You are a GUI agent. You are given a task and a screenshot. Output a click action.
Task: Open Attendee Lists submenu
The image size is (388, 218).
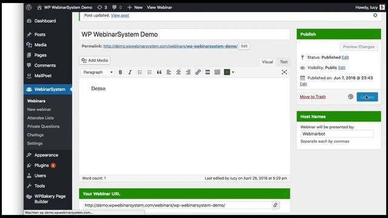pos(41,118)
